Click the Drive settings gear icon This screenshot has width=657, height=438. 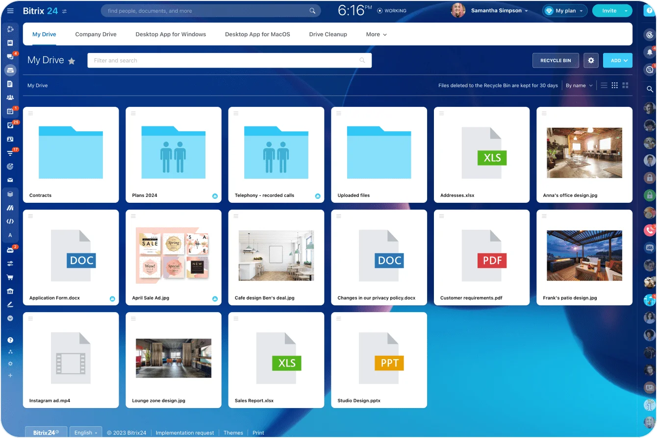click(591, 60)
